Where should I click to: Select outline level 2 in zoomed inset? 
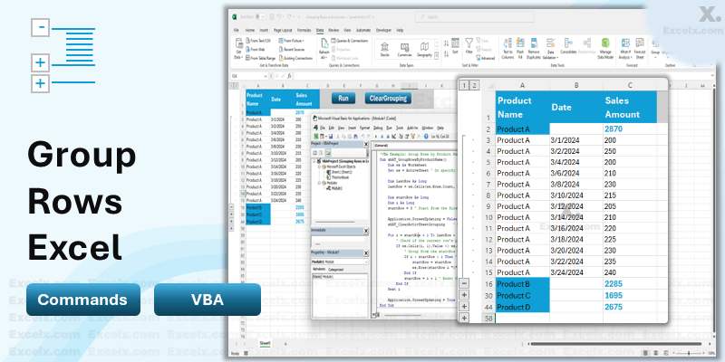[x=475, y=85]
